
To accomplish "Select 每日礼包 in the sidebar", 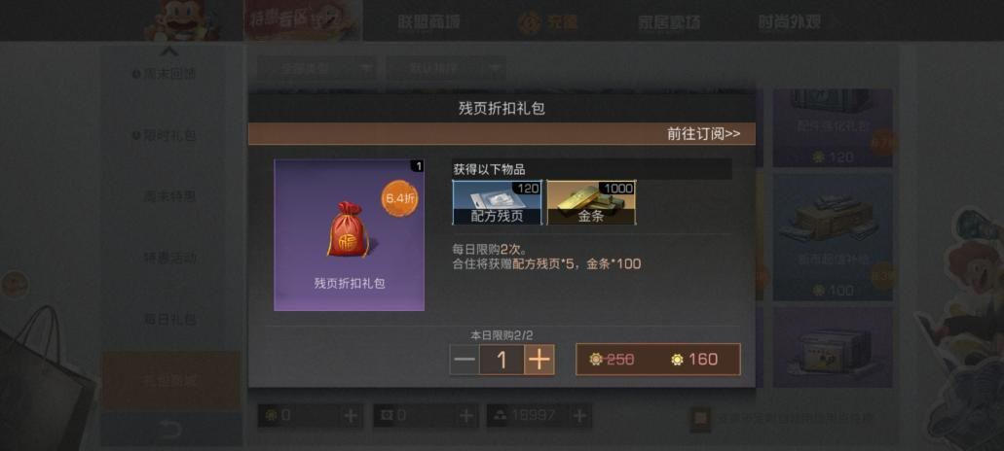I will 169,319.
